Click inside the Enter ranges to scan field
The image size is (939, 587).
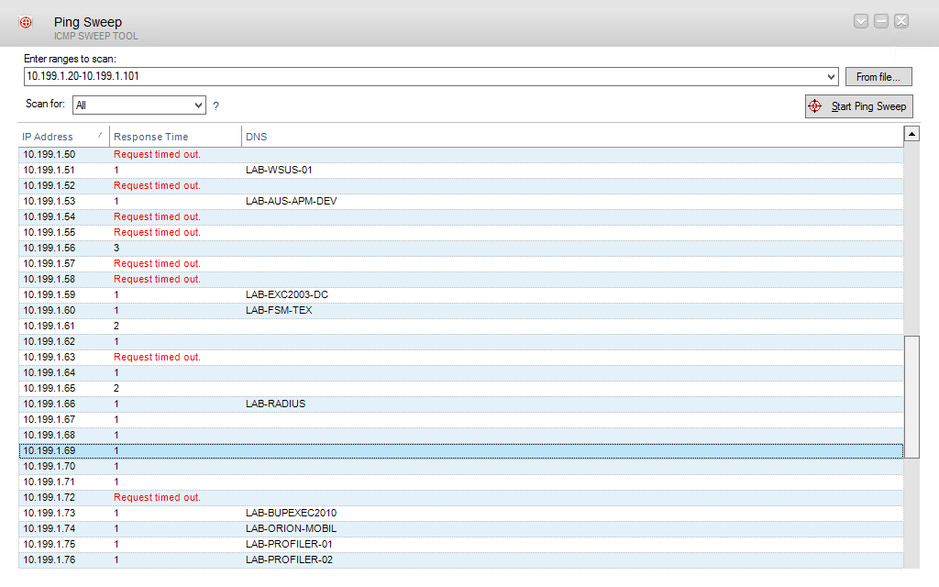(367, 76)
